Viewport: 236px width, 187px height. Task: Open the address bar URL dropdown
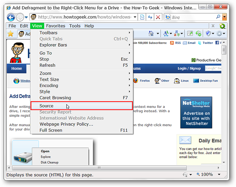[135, 17]
